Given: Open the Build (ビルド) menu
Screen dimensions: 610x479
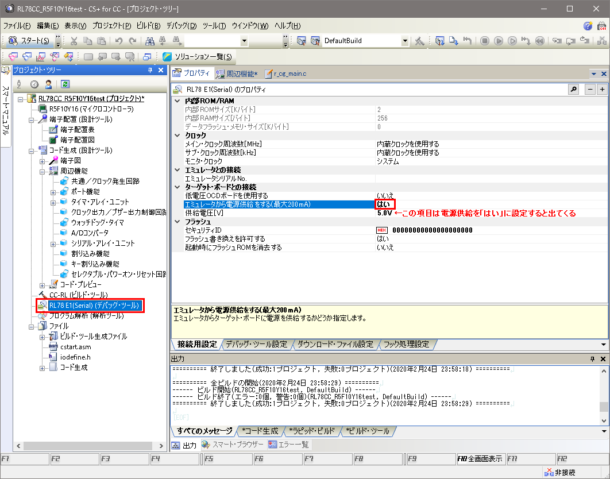Looking at the screenshot, I should pyautogui.click(x=148, y=26).
